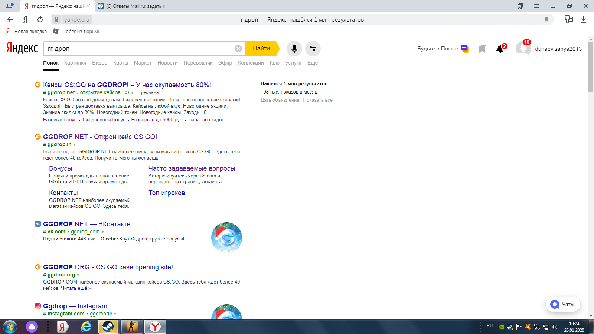
Task: Open Counter-Strike taskbar icon
Action: pos(131,327)
